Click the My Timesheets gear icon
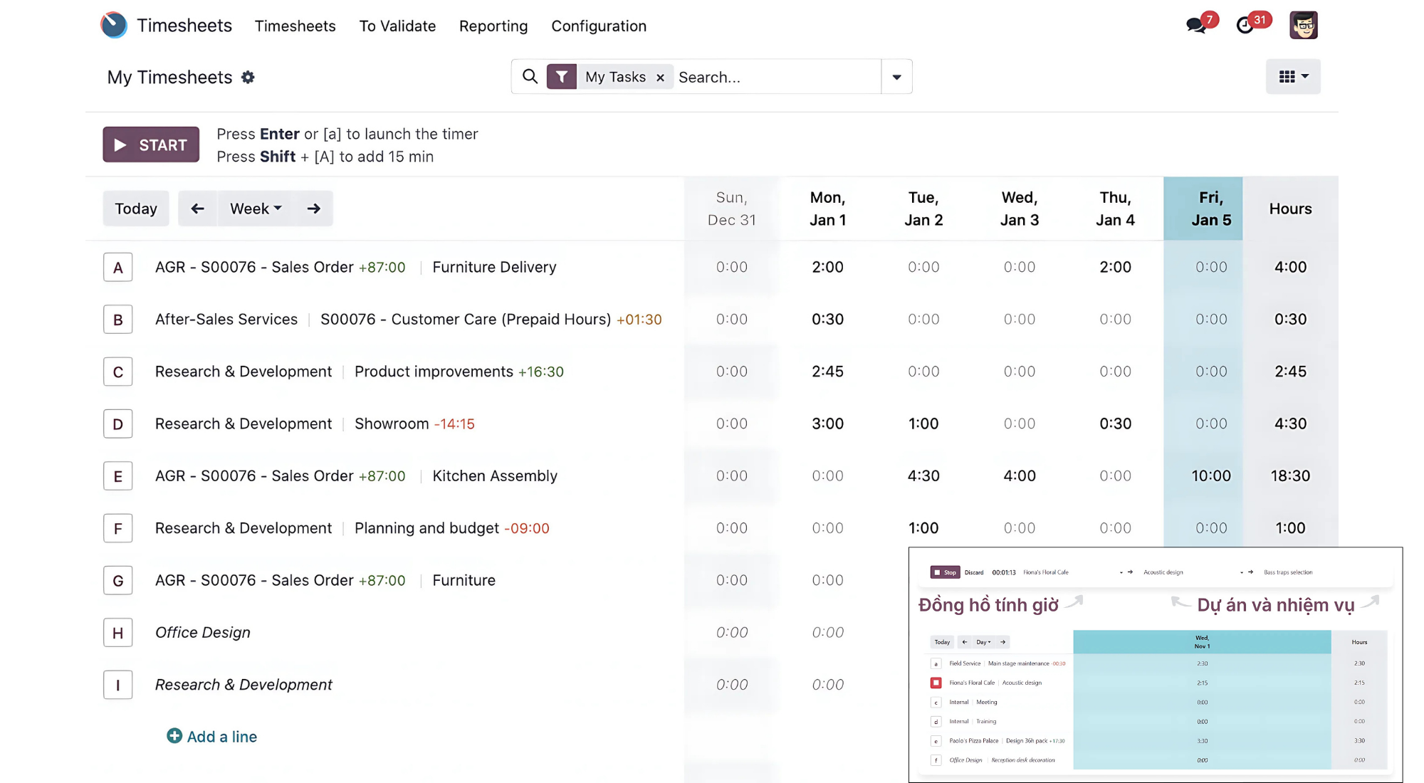 tap(248, 77)
